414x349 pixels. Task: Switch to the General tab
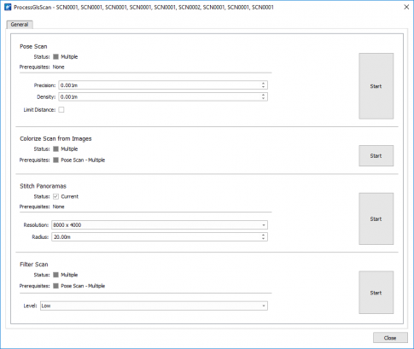click(20, 25)
